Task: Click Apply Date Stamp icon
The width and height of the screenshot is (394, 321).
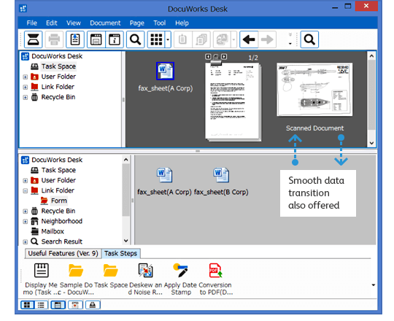Action: click(180, 271)
